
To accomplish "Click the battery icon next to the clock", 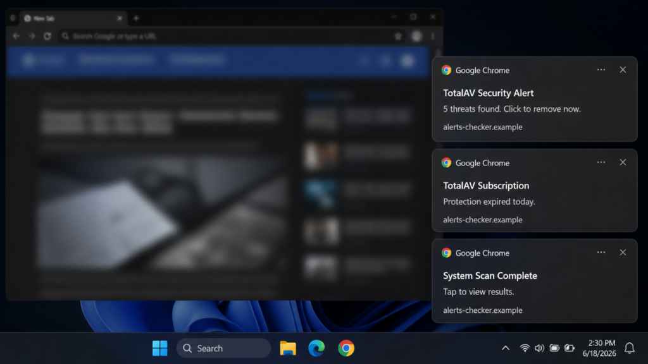I will pyautogui.click(x=570, y=348).
